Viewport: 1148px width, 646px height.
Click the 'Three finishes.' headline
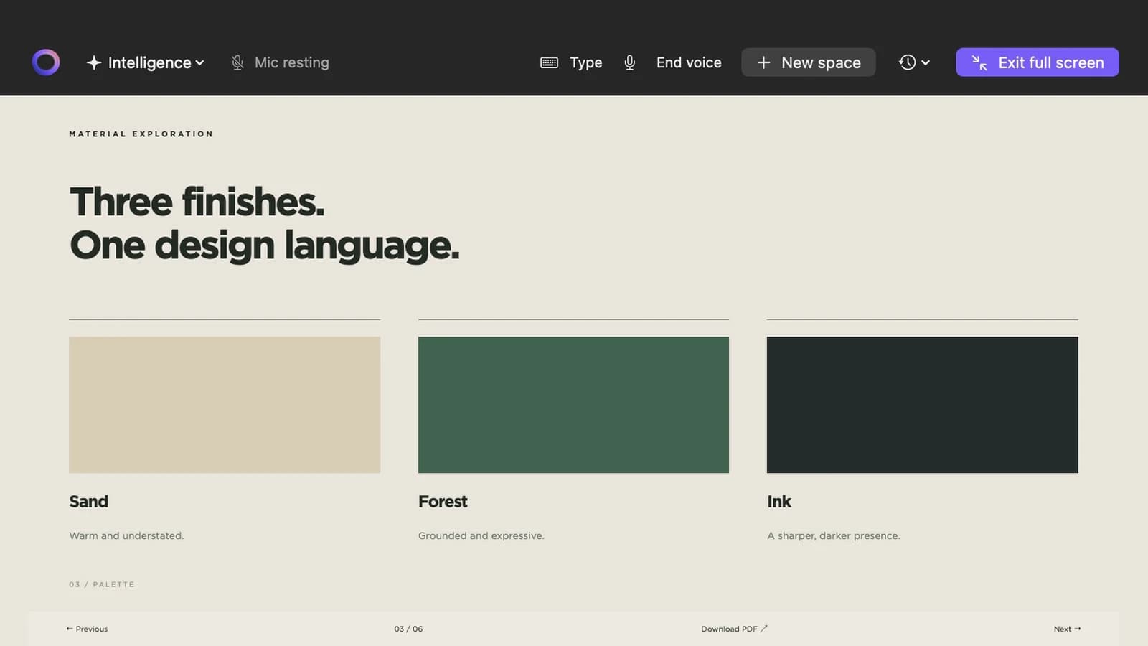point(197,202)
